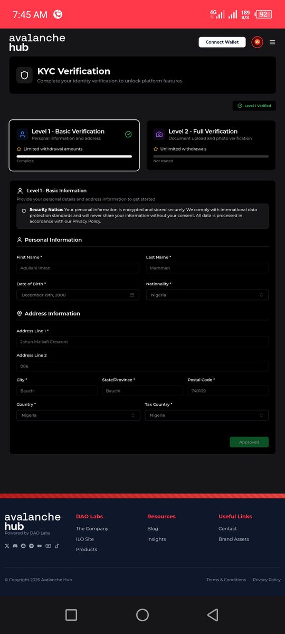Viewport: 285px width, 634px height.
Task: Click the Reddit social icon
Action: [x=23, y=546]
